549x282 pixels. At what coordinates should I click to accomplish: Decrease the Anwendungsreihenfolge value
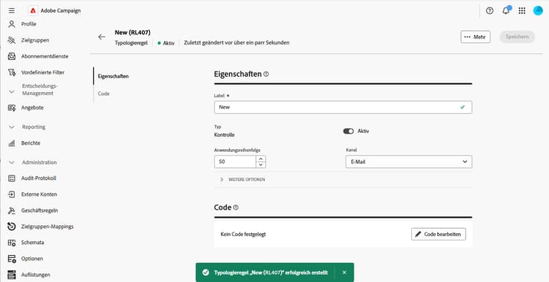coord(261,164)
